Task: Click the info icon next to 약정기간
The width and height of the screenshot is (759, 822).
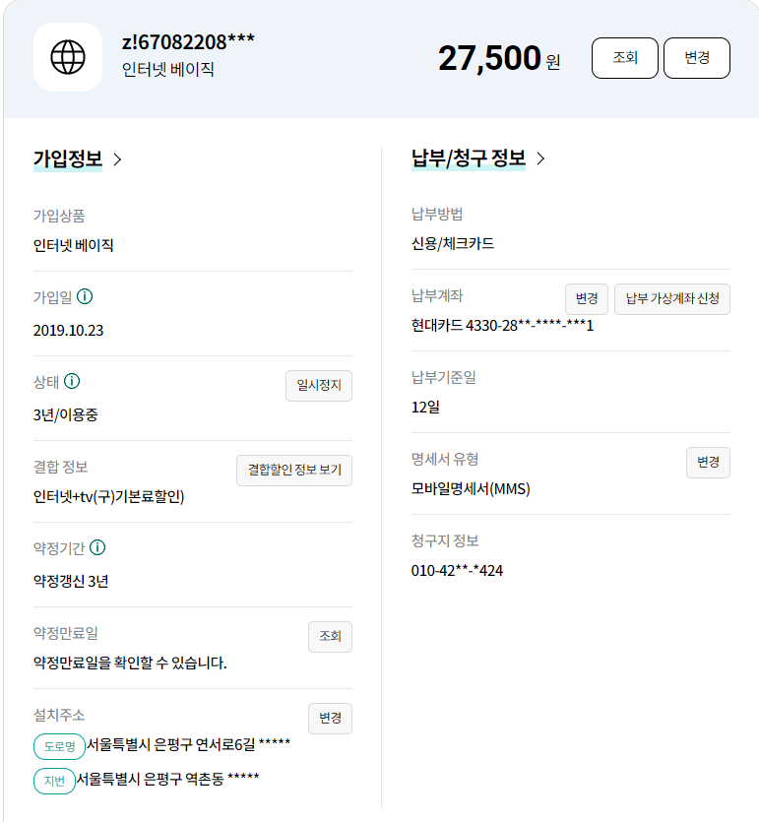Action: click(x=97, y=547)
